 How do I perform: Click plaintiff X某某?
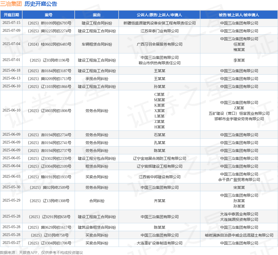[159, 111]
